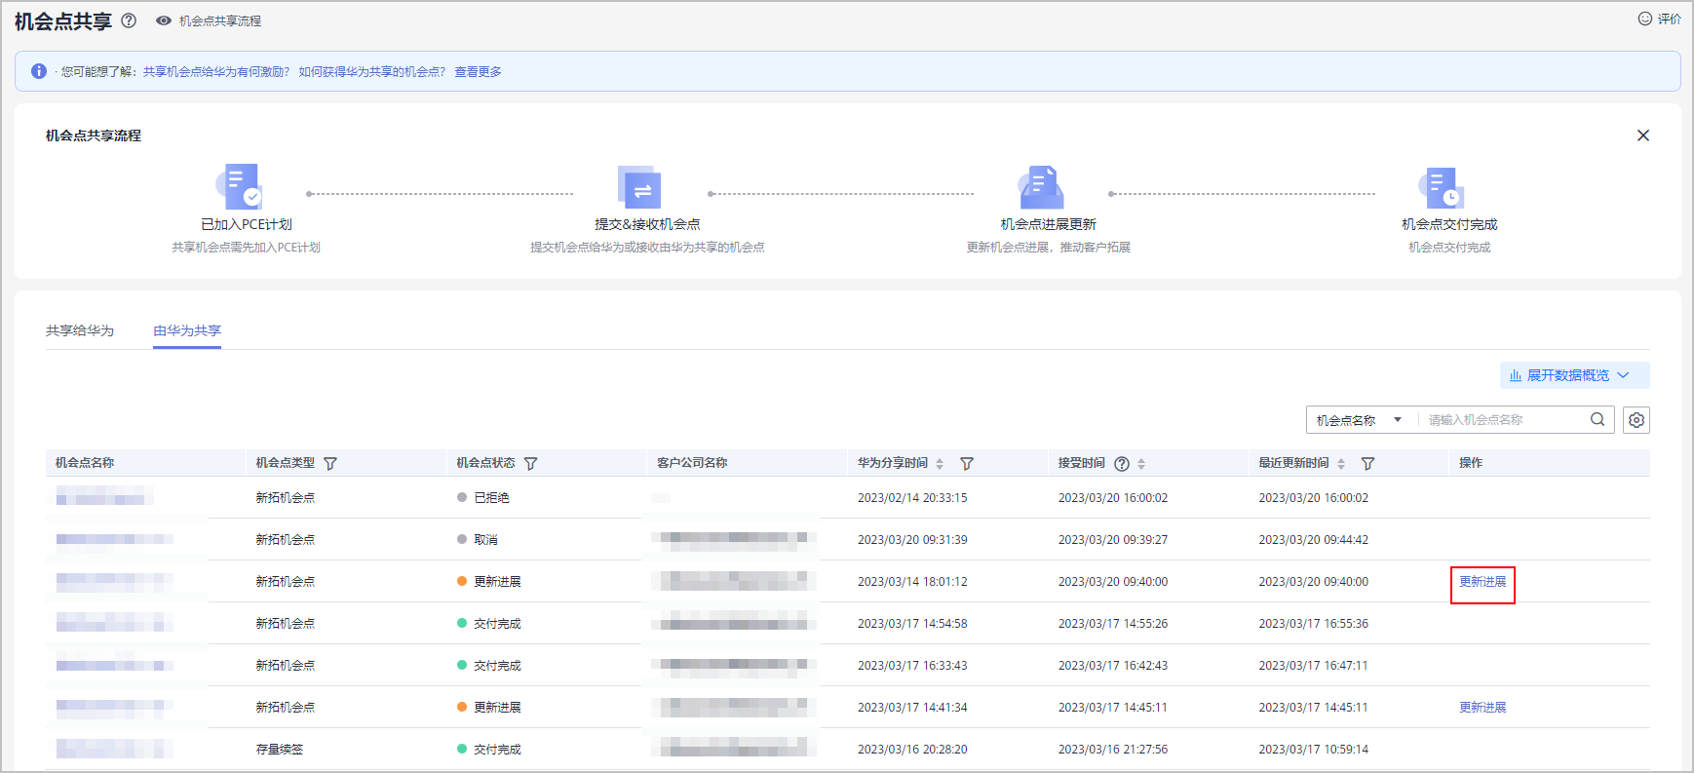Viewport: 1694px width, 773px height.
Task: Open the 华为分享时间 filter funnel
Action: (x=966, y=464)
